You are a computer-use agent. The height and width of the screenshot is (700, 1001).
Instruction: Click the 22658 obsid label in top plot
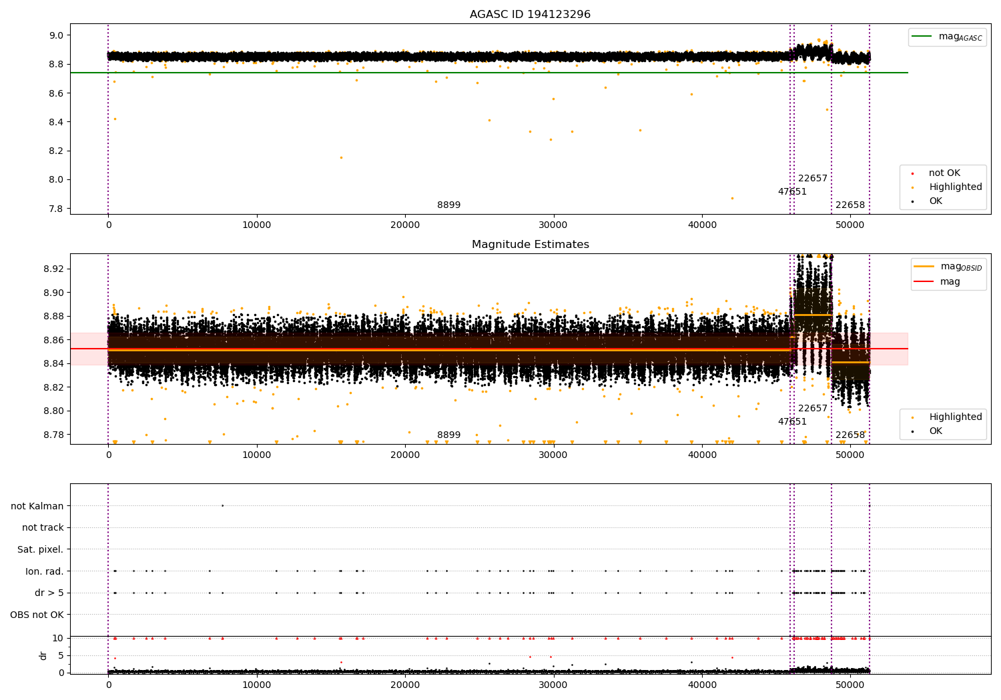coord(850,205)
